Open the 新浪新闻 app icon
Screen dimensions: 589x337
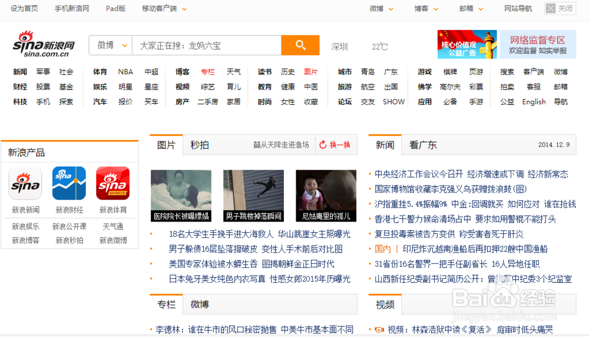[x=25, y=183]
